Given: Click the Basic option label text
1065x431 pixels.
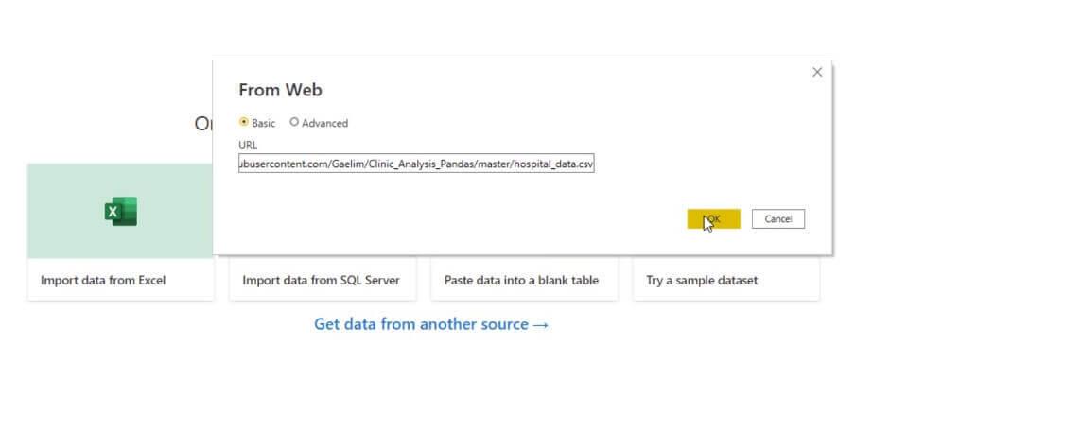Looking at the screenshot, I should click(x=264, y=123).
